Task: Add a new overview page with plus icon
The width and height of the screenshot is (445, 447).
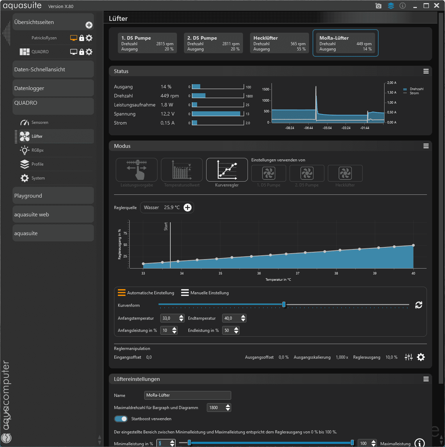Action: point(89,25)
